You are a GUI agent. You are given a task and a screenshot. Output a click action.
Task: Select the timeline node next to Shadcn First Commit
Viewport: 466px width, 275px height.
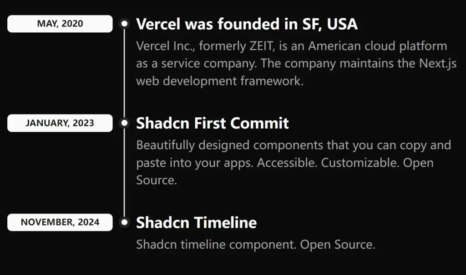(124, 123)
